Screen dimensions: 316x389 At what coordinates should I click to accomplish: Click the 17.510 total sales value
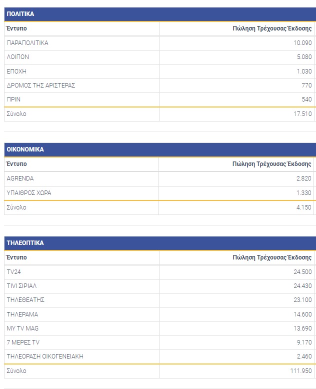pyautogui.click(x=303, y=114)
